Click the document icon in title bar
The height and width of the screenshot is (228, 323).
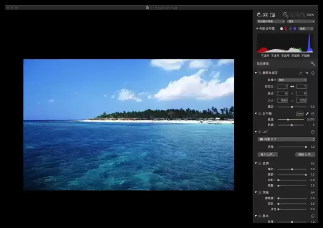(x=147, y=8)
